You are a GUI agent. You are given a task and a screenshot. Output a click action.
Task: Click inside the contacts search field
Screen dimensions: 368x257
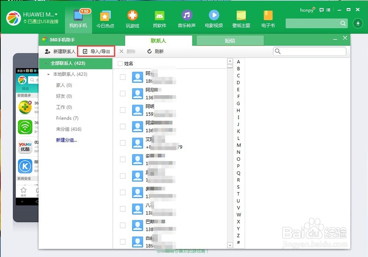click(x=311, y=51)
